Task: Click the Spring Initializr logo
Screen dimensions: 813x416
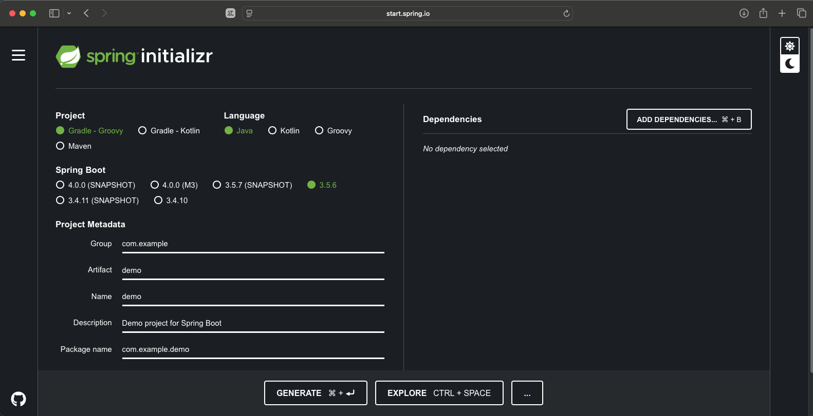Action: pos(134,56)
